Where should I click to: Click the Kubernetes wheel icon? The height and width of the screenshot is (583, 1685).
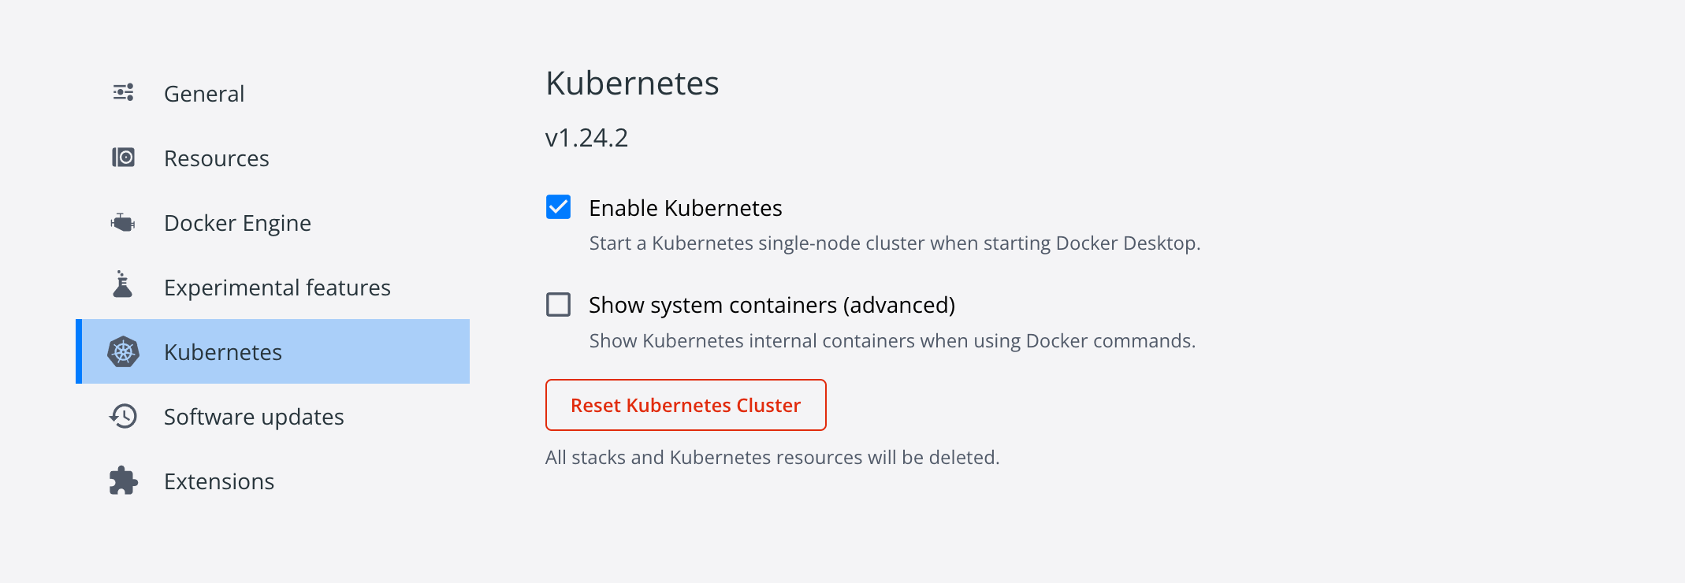[x=123, y=351]
